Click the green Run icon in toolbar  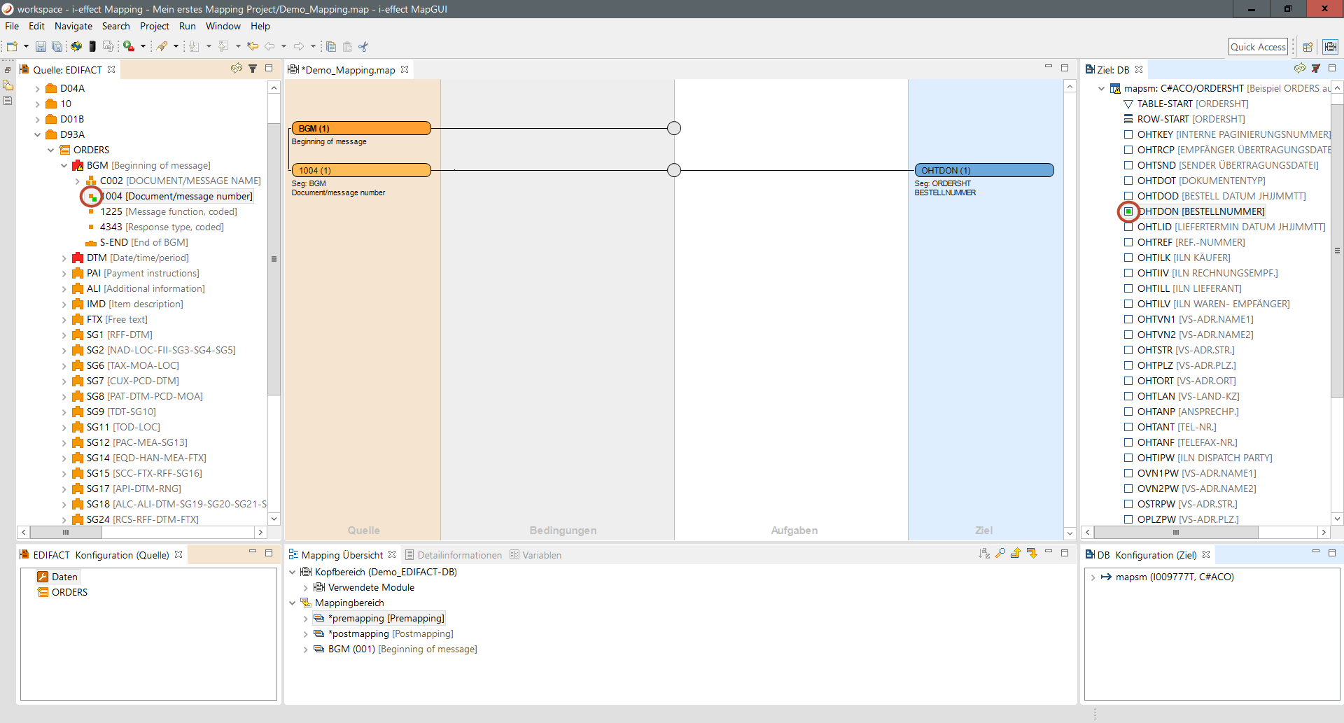click(x=129, y=47)
